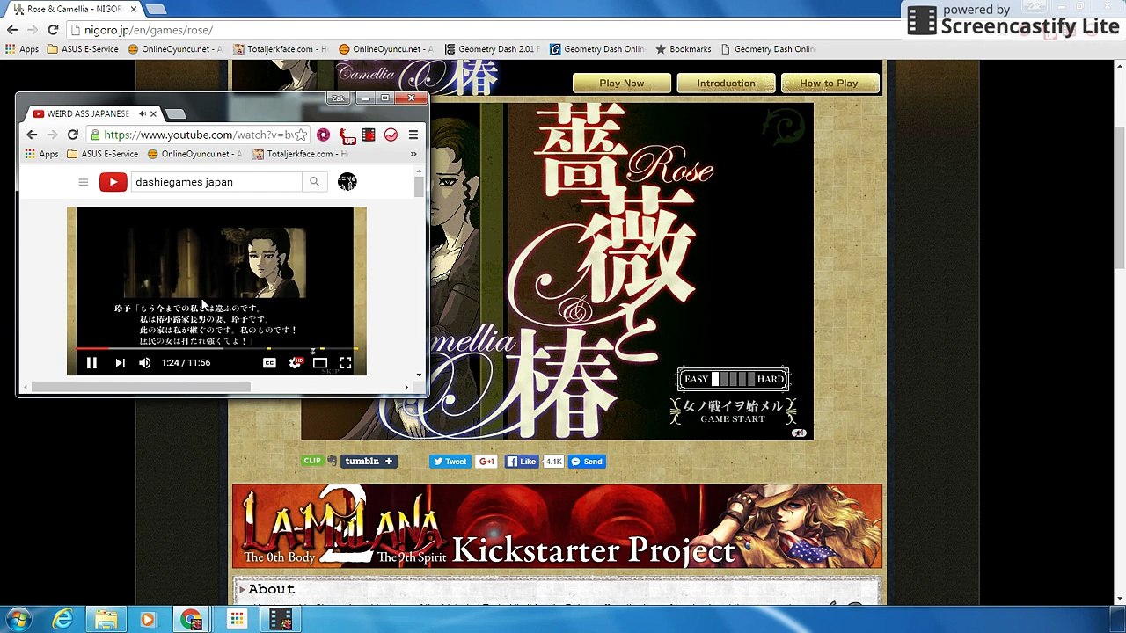Click the Screencastify film strip extension
This screenshot has width=1126, height=633.
(369, 135)
